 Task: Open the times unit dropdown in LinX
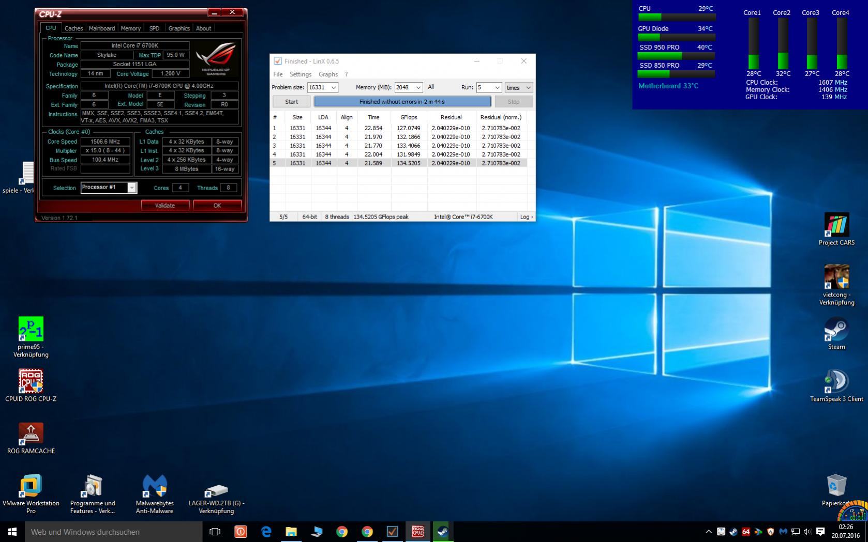tap(518, 87)
